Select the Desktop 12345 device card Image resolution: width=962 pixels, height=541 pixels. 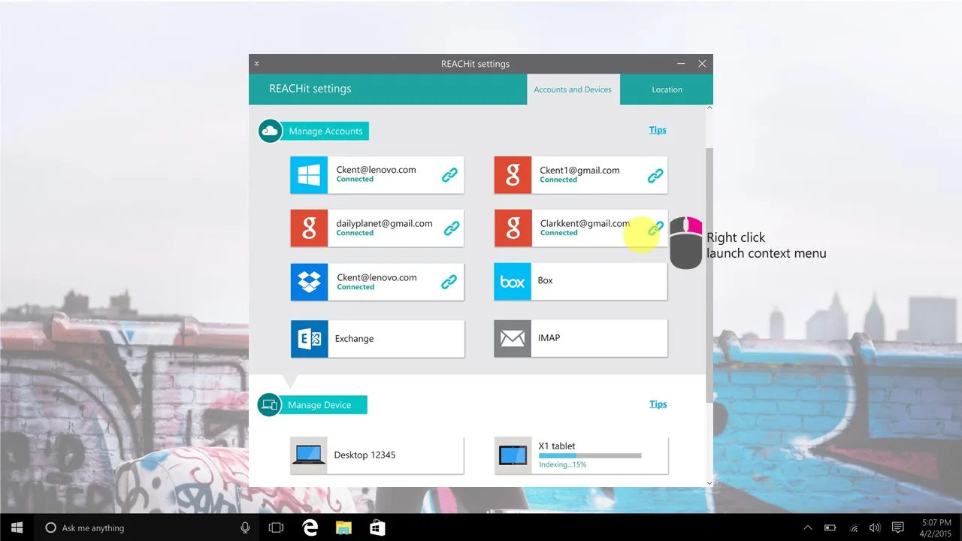tap(377, 455)
